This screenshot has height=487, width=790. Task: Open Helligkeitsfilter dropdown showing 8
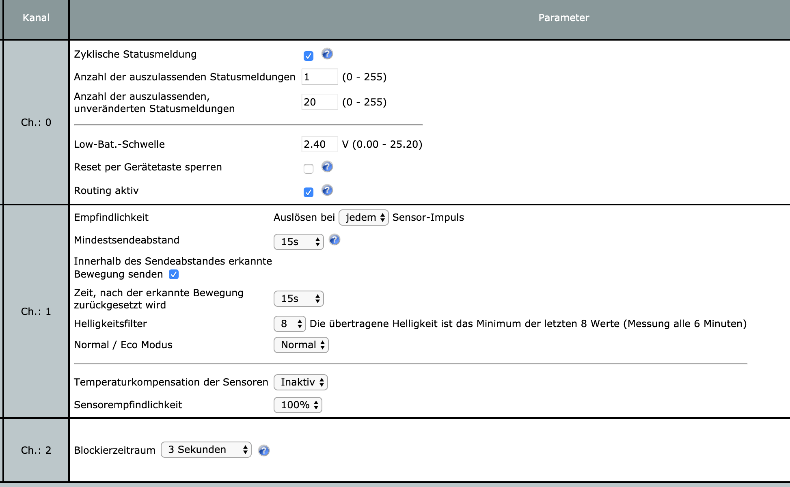click(x=290, y=324)
